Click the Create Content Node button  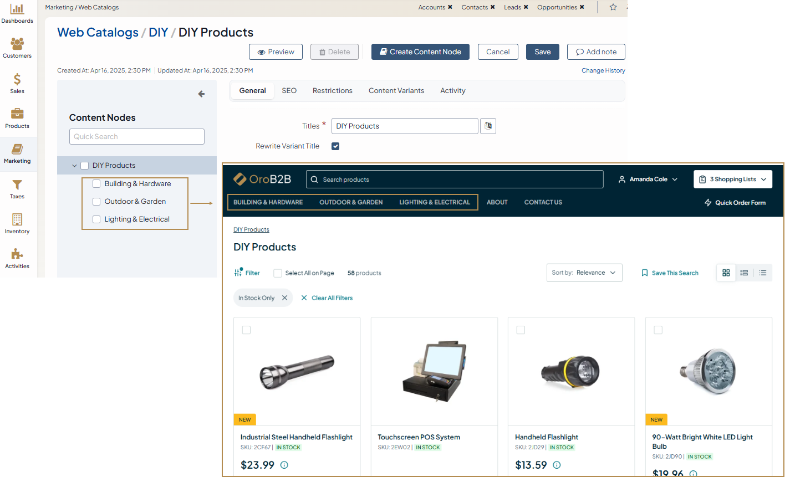(x=420, y=52)
